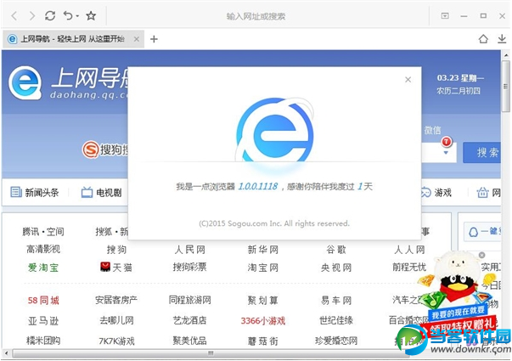Open the 高清影视 link
The height and width of the screenshot is (361, 512).
coord(43,250)
